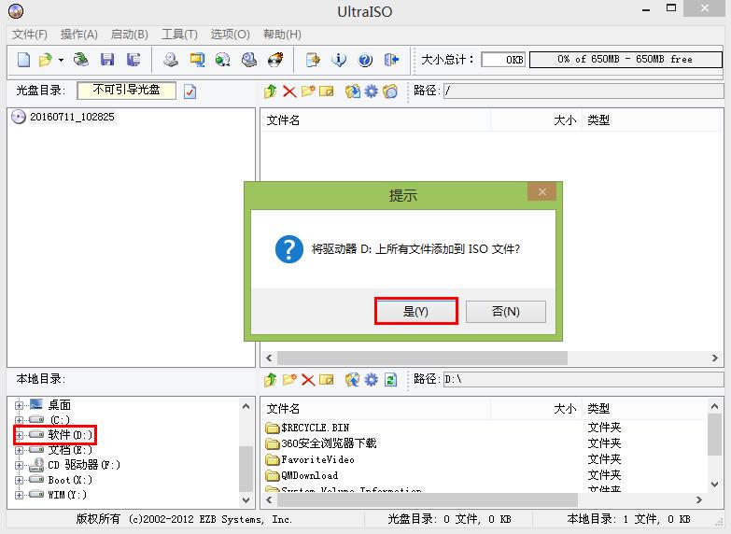The width and height of the screenshot is (731, 534).
Task: Click the gear icon in local directory toolbar
Action: pyautogui.click(x=371, y=380)
